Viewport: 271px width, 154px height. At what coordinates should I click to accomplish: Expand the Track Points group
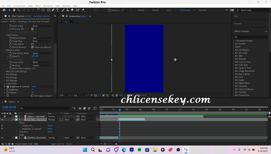5,84
